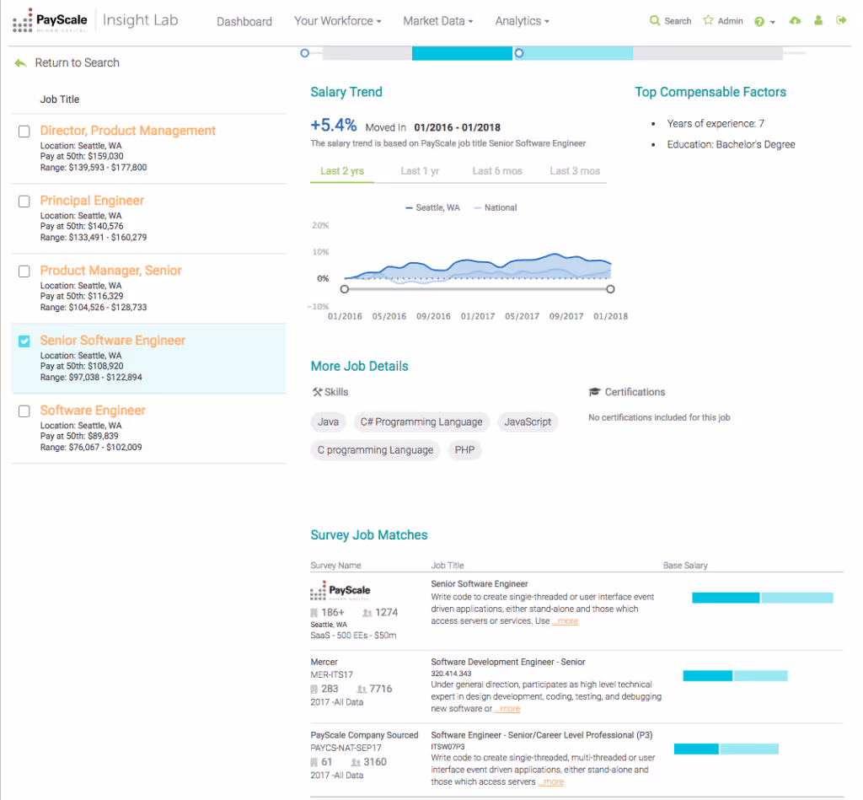Click the C programming Language skill tag
The height and width of the screenshot is (800, 863).
point(375,450)
